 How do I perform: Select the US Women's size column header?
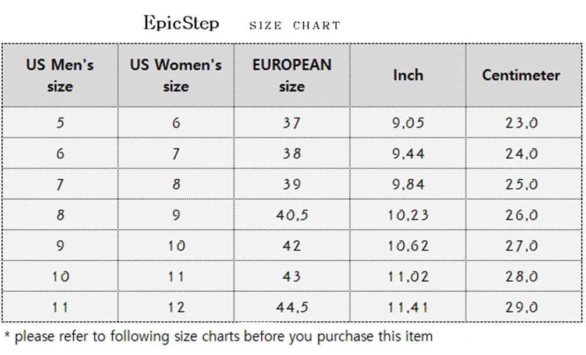tap(176, 76)
